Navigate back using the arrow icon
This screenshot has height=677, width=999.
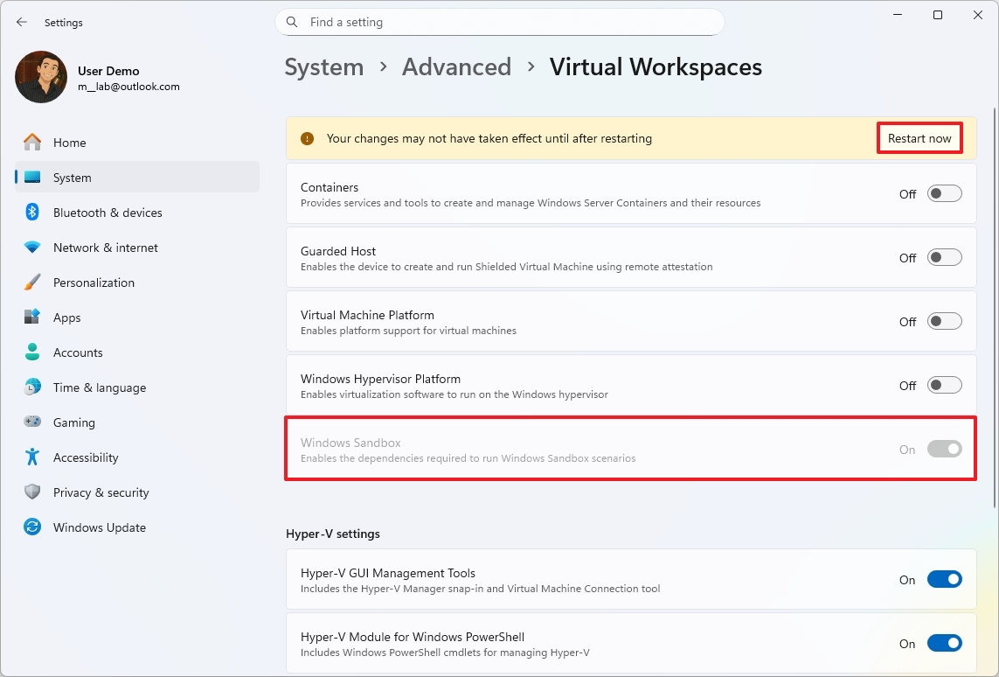(21, 22)
